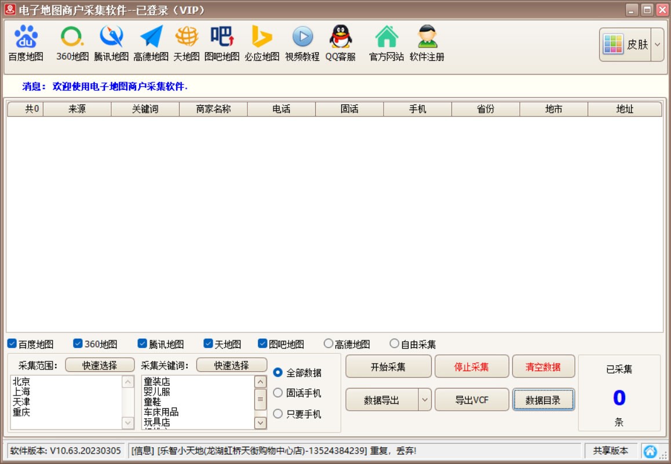671x464 pixels.
Task: Select the 高德地图 radio button
Action: 329,343
